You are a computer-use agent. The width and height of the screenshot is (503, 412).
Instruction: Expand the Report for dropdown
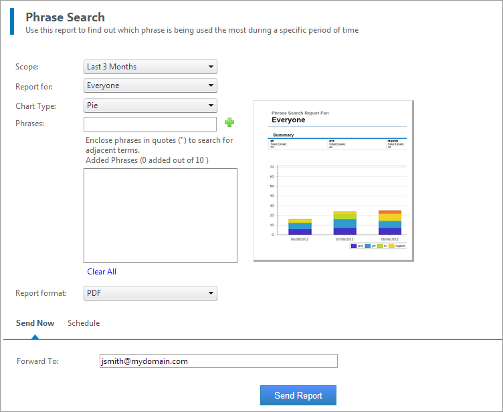click(x=150, y=85)
